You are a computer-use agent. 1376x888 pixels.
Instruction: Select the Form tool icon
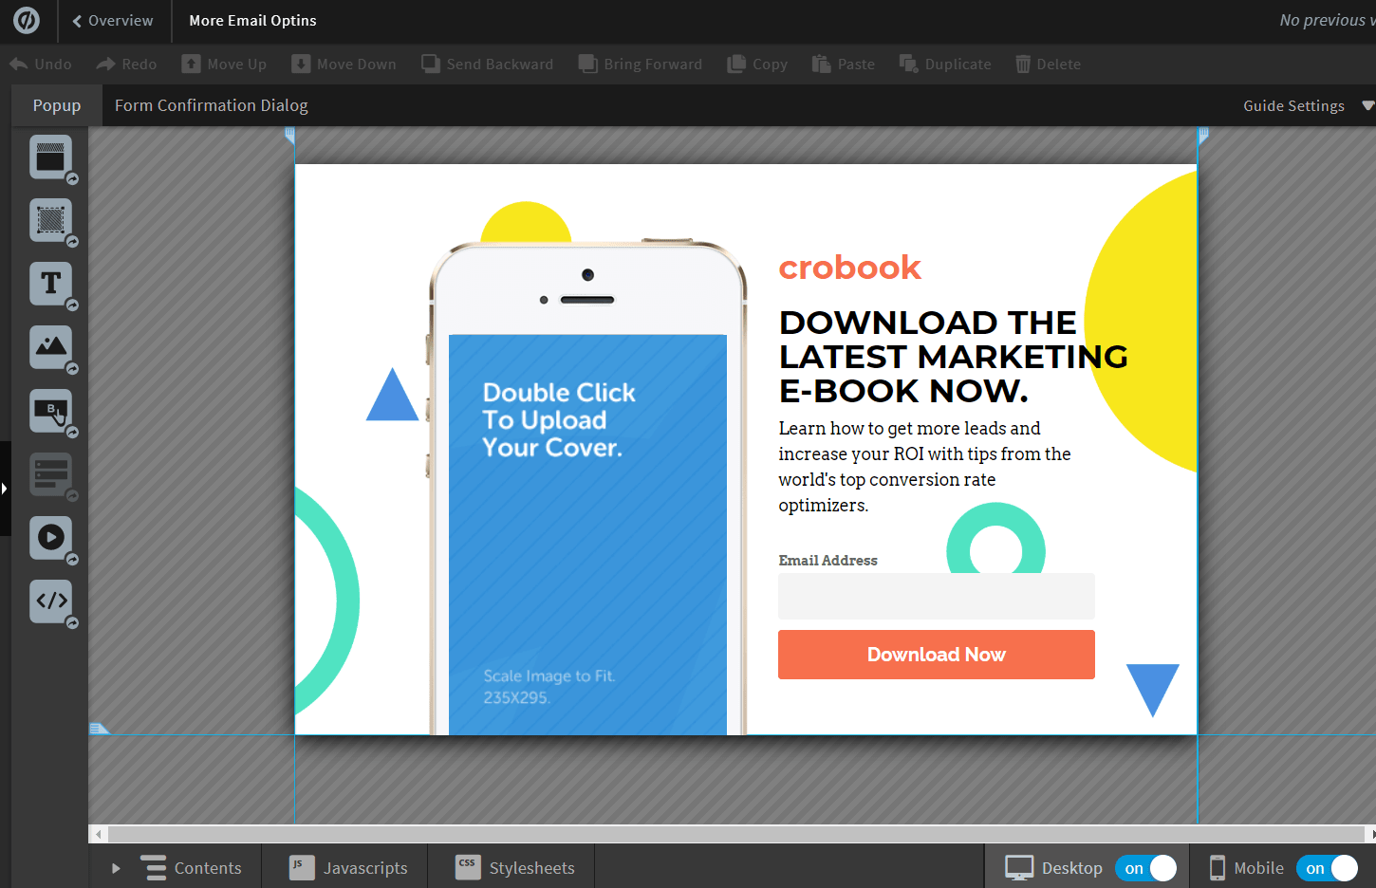pos(50,474)
